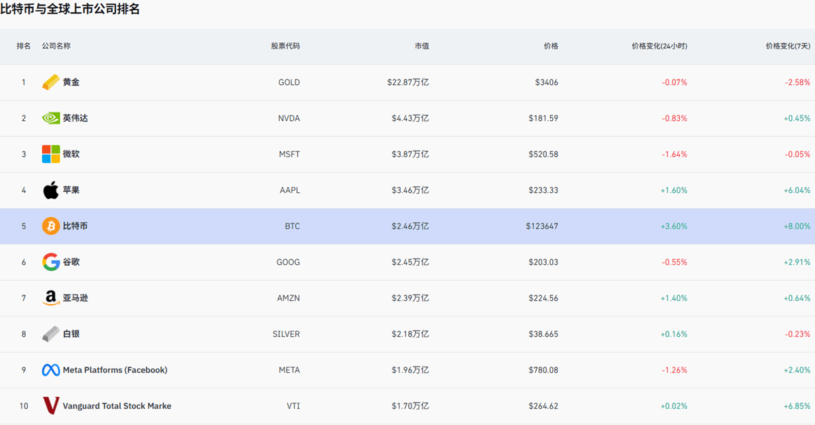Viewport: 815px width, 425px height.
Task: Sort by 价格变化(7天) column header
Action: [x=788, y=46]
